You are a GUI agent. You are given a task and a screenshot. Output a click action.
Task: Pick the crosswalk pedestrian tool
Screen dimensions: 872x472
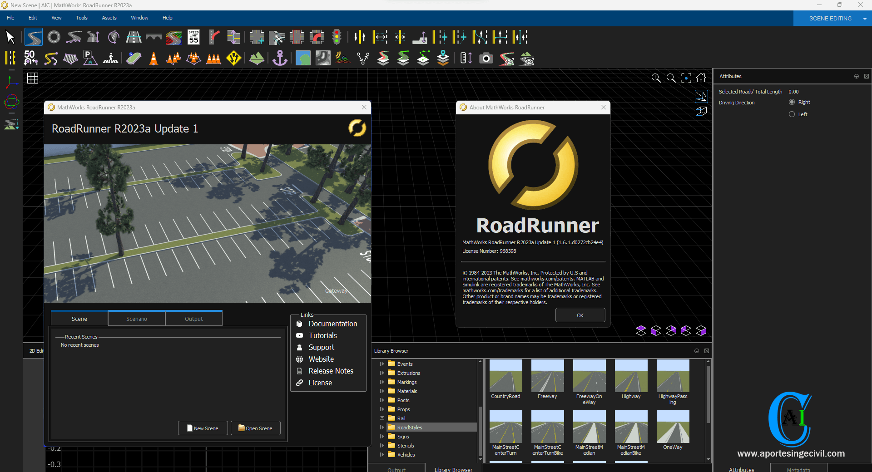110,59
